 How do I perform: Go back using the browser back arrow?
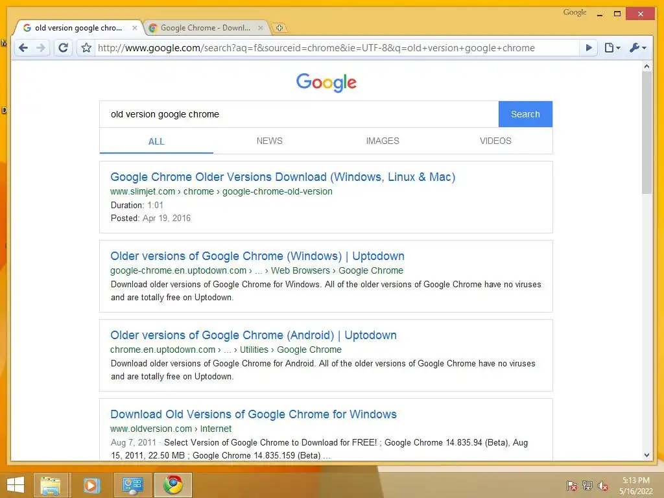click(23, 48)
